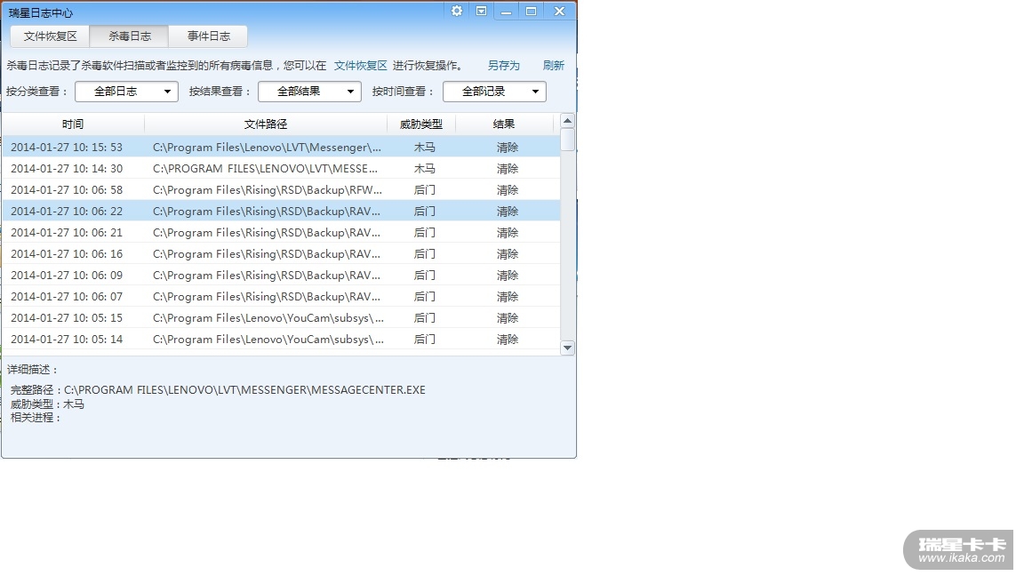Image resolution: width=1024 pixels, height=576 pixels.
Task: Open the 全部记录 time dropdown
Action: 494,92
